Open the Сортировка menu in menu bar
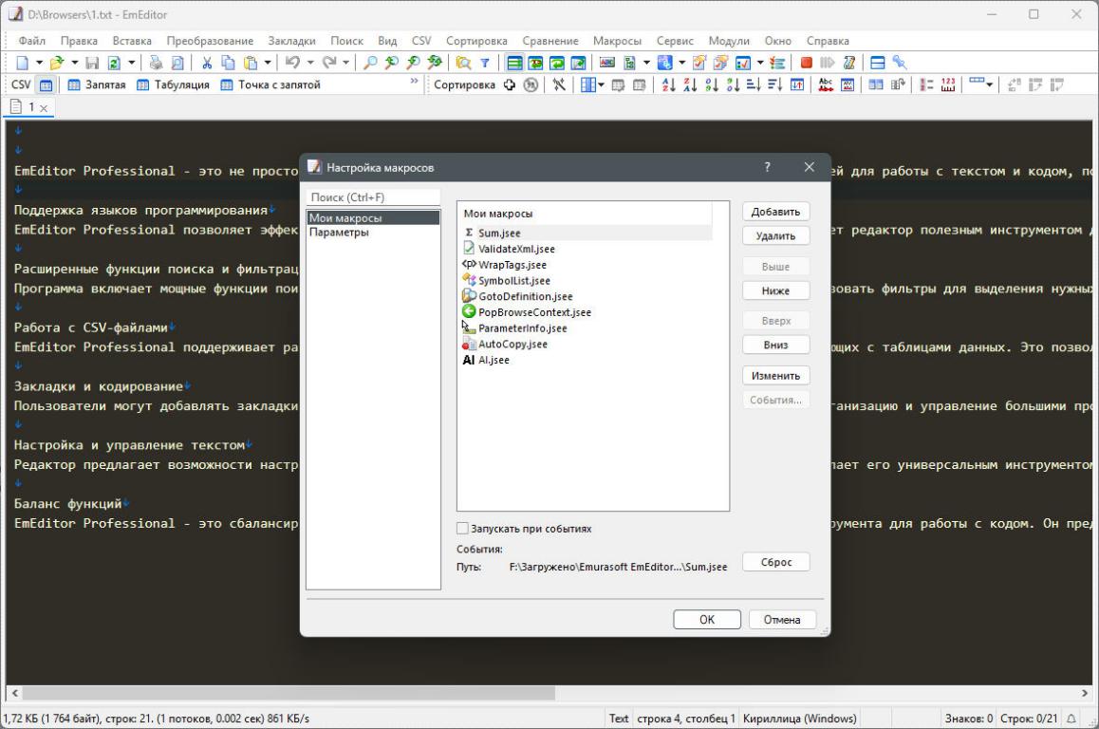The image size is (1099, 729). tap(476, 41)
